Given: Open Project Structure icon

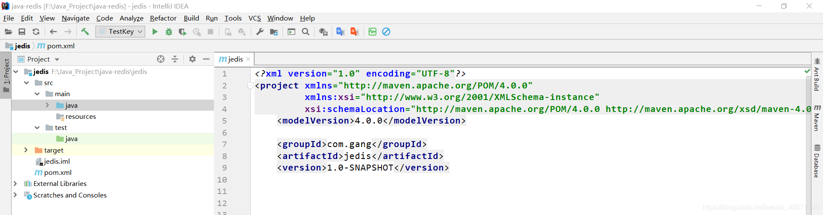Looking at the screenshot, I should (x=274, y=32).
